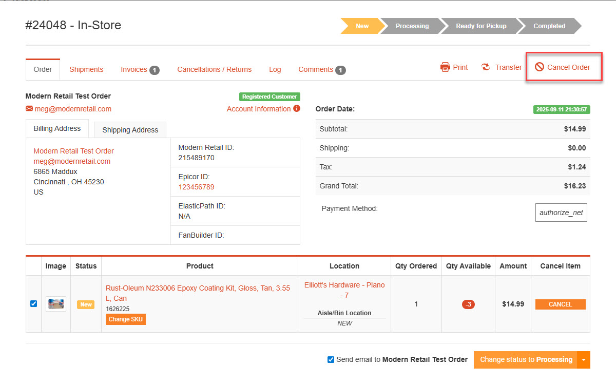Viewport: 616px width, 384px height.
Task: Switch to the Shipping Address tab
Action: click(x=130, y=130)
